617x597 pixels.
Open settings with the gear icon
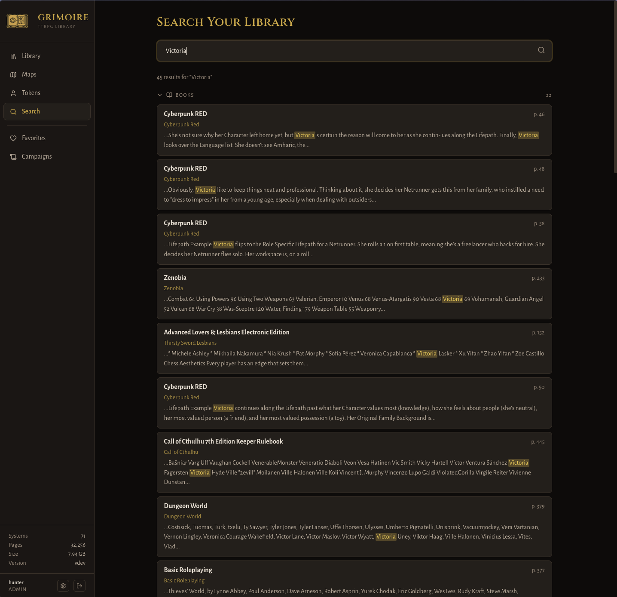(x=63, y=586)
